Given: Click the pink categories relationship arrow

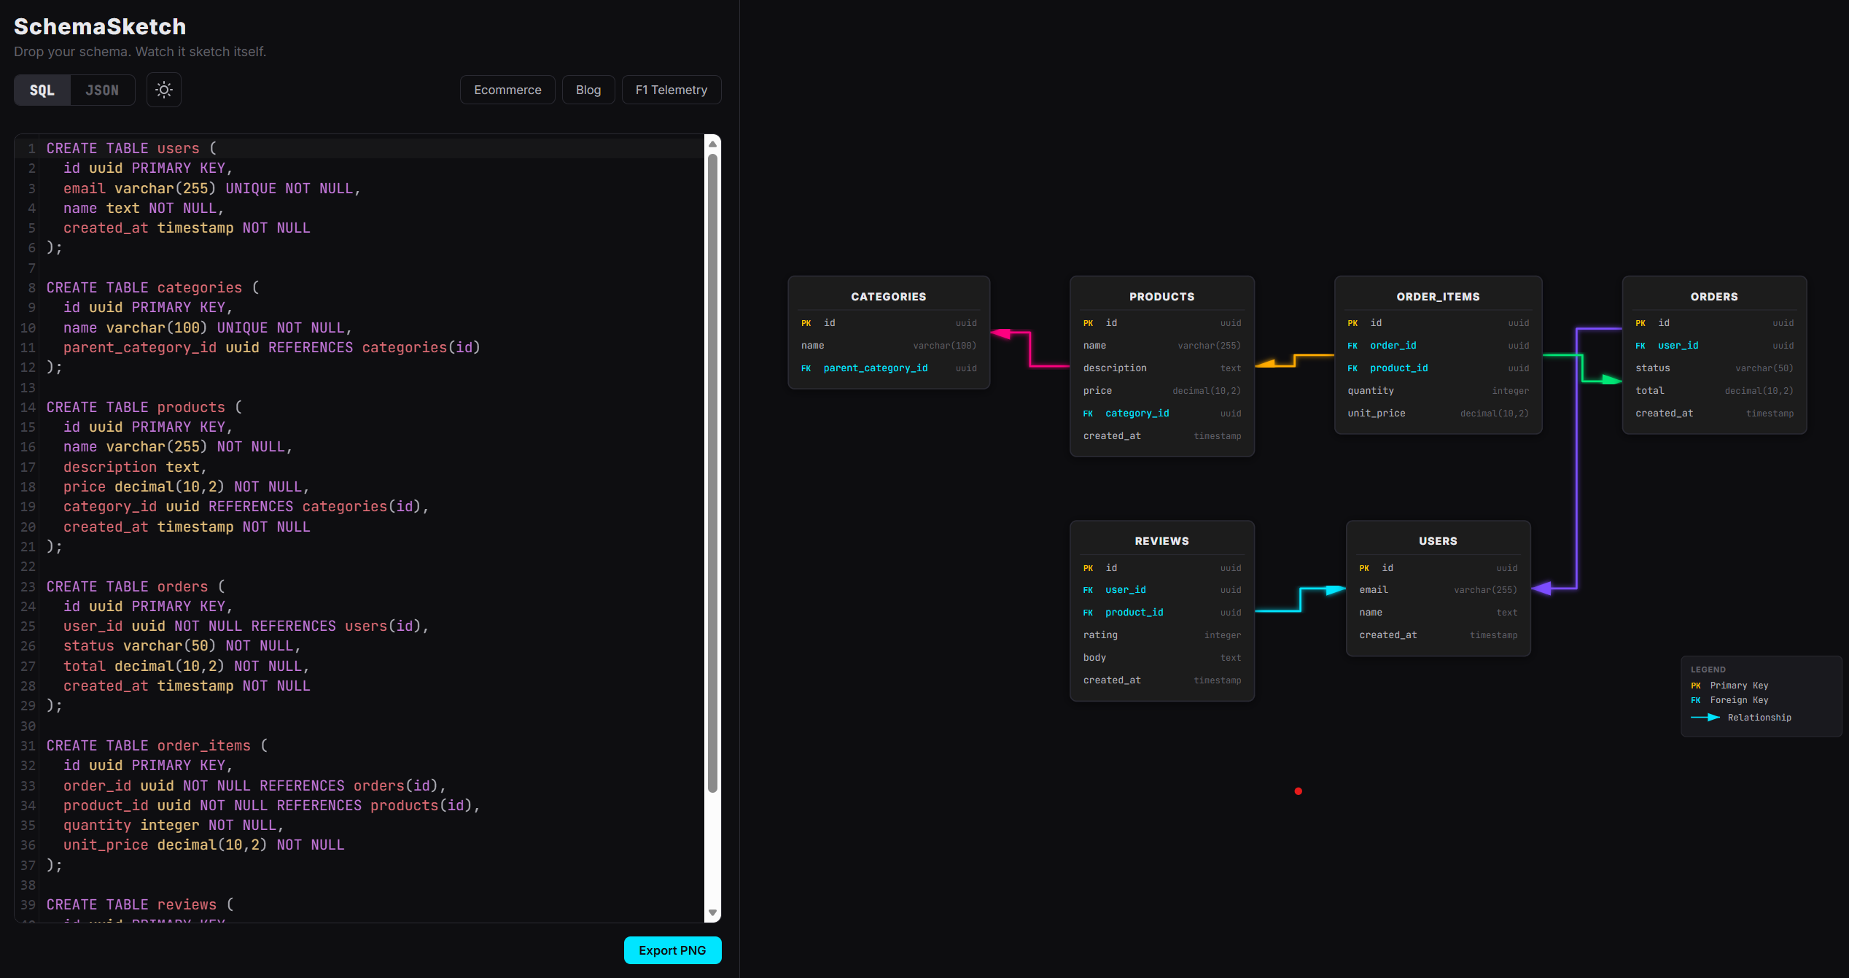Looking at the screenshot, I should 1029,349.
